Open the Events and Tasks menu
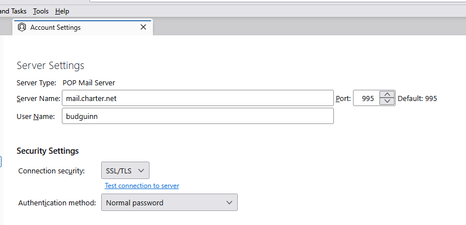 (x=13, y=11)
